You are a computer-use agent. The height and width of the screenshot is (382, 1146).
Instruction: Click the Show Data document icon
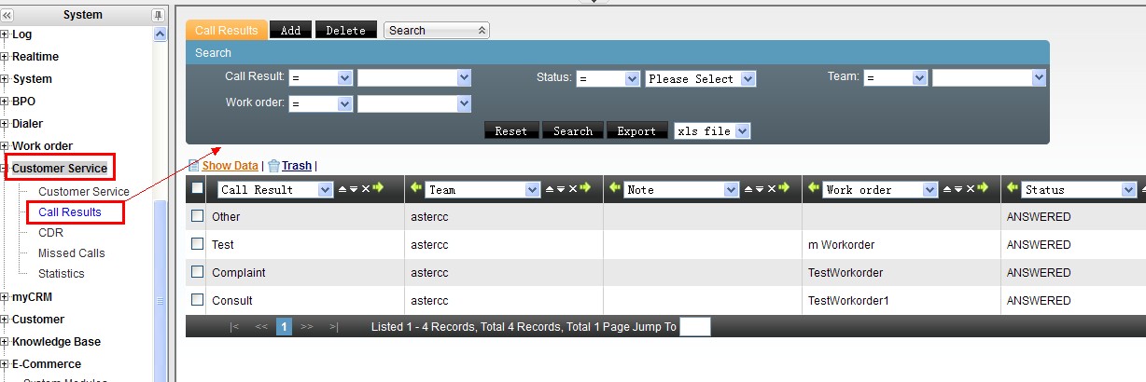coord(193,166)
